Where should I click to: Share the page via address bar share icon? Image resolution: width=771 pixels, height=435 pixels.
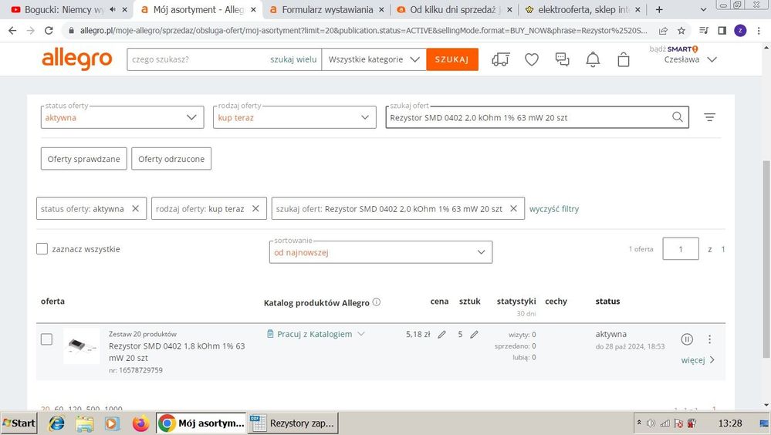tap(663, 31)
